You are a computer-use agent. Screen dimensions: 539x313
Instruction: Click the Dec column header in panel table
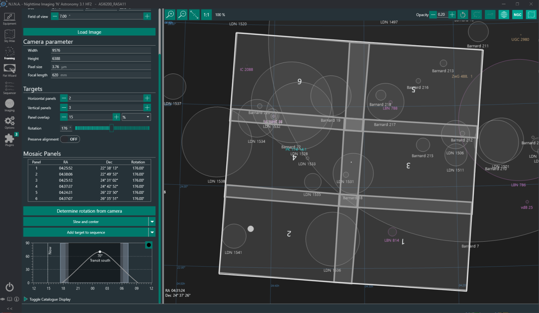[109, 162]
